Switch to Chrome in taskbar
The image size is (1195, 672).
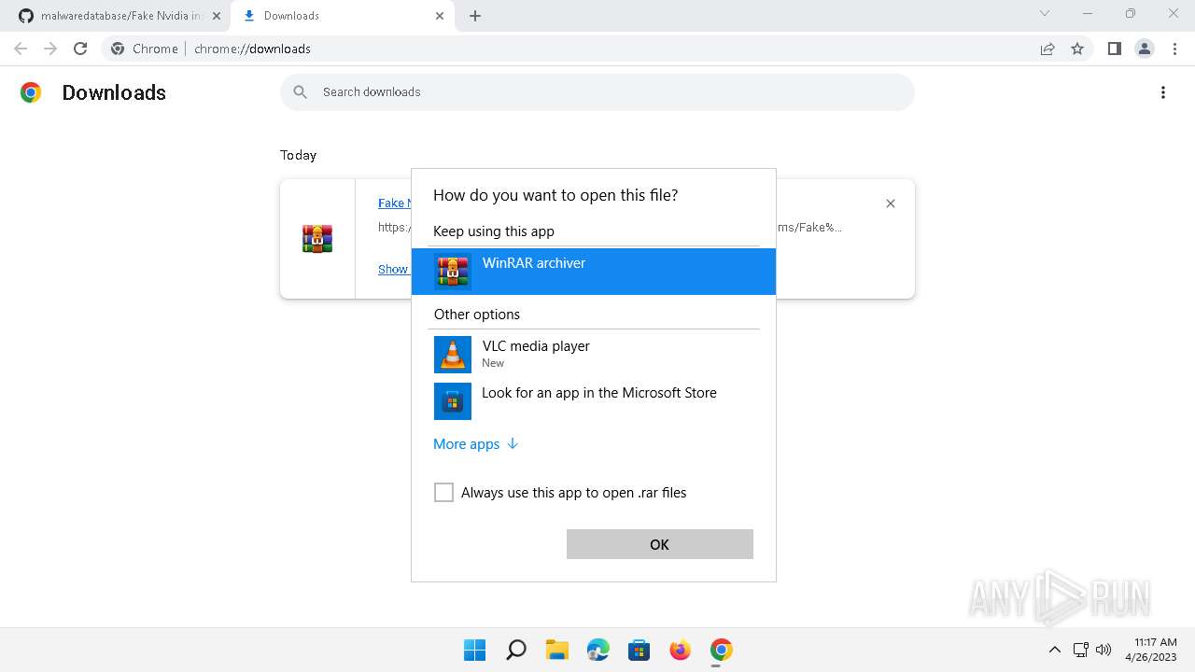(x=721, y=650)
